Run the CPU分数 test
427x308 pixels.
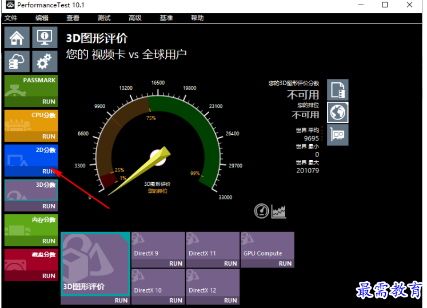coord(49,137)
